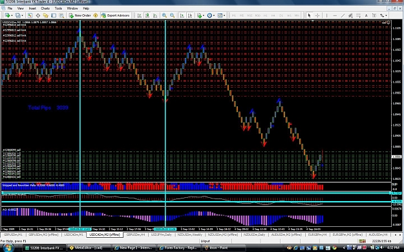Open the Indicators list icon
The image size is (404, 252).
[199, 15]
